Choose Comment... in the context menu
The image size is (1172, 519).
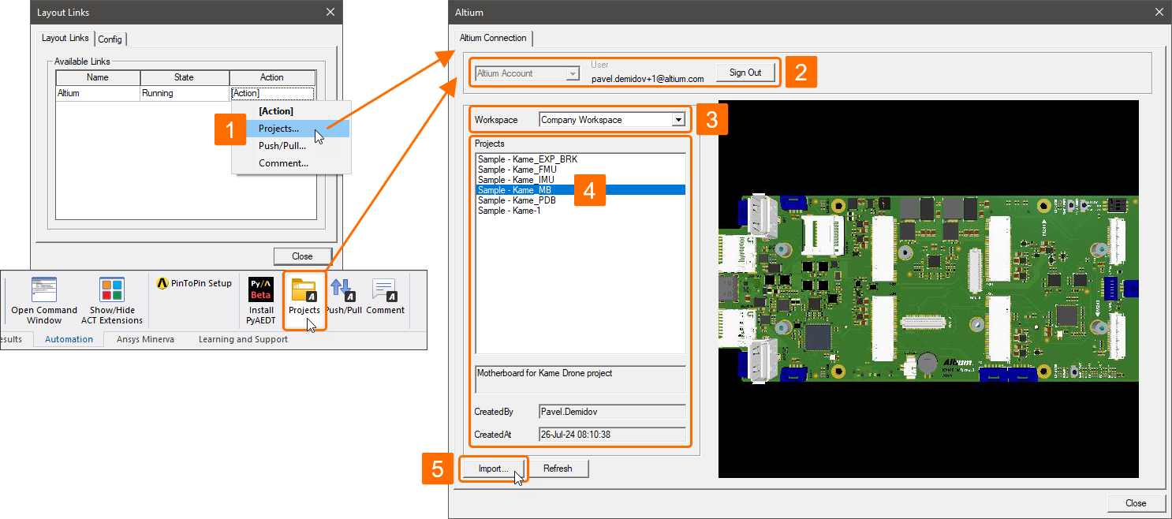pos(291,163)
